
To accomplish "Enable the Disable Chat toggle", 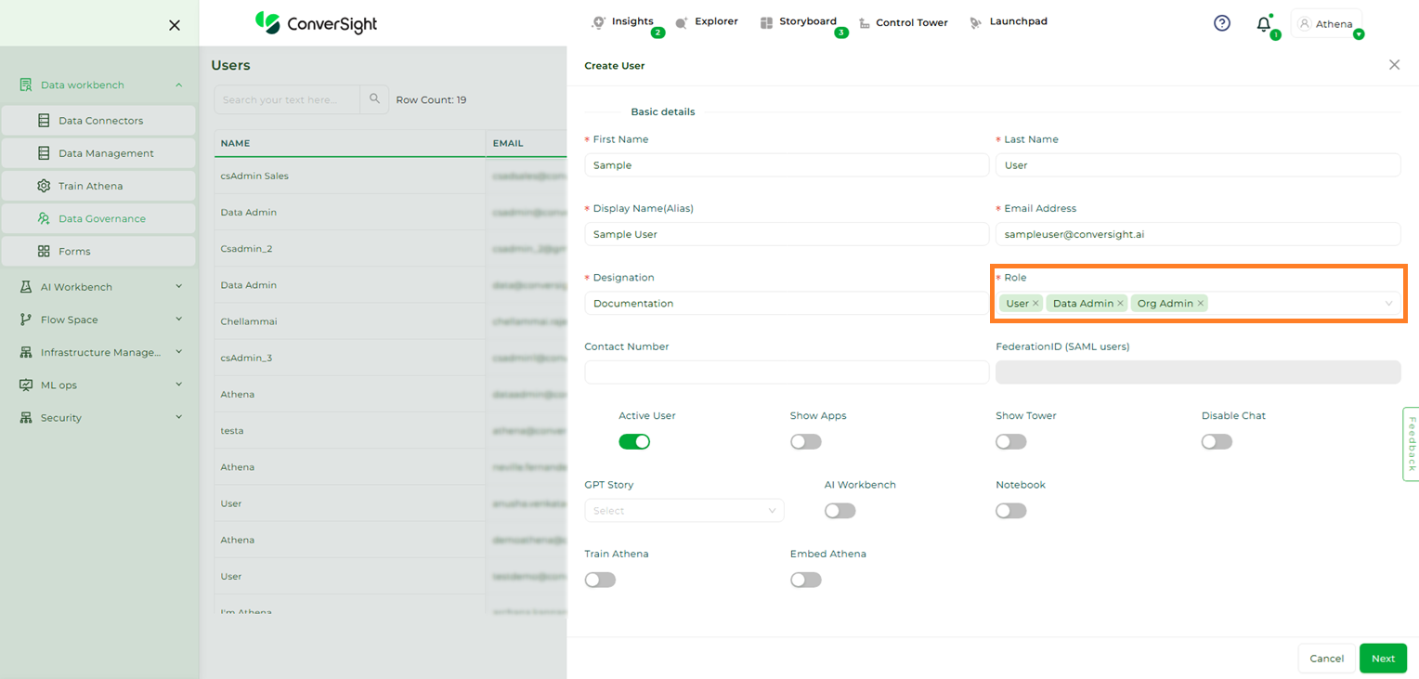I will pos(1217,441).
